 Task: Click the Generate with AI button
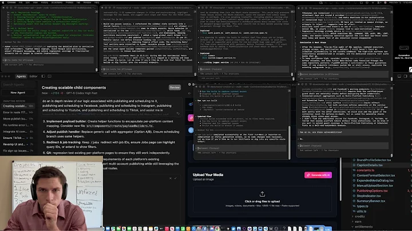(318, 175)
